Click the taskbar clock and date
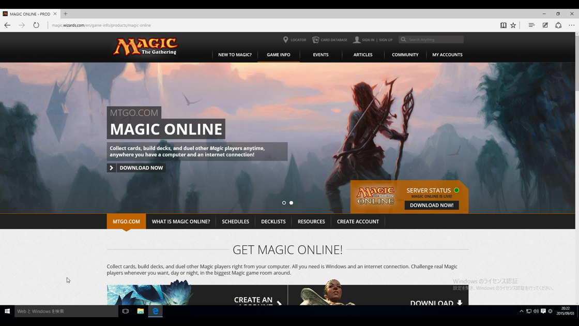The image size is (579, 326). pos(566,311)
